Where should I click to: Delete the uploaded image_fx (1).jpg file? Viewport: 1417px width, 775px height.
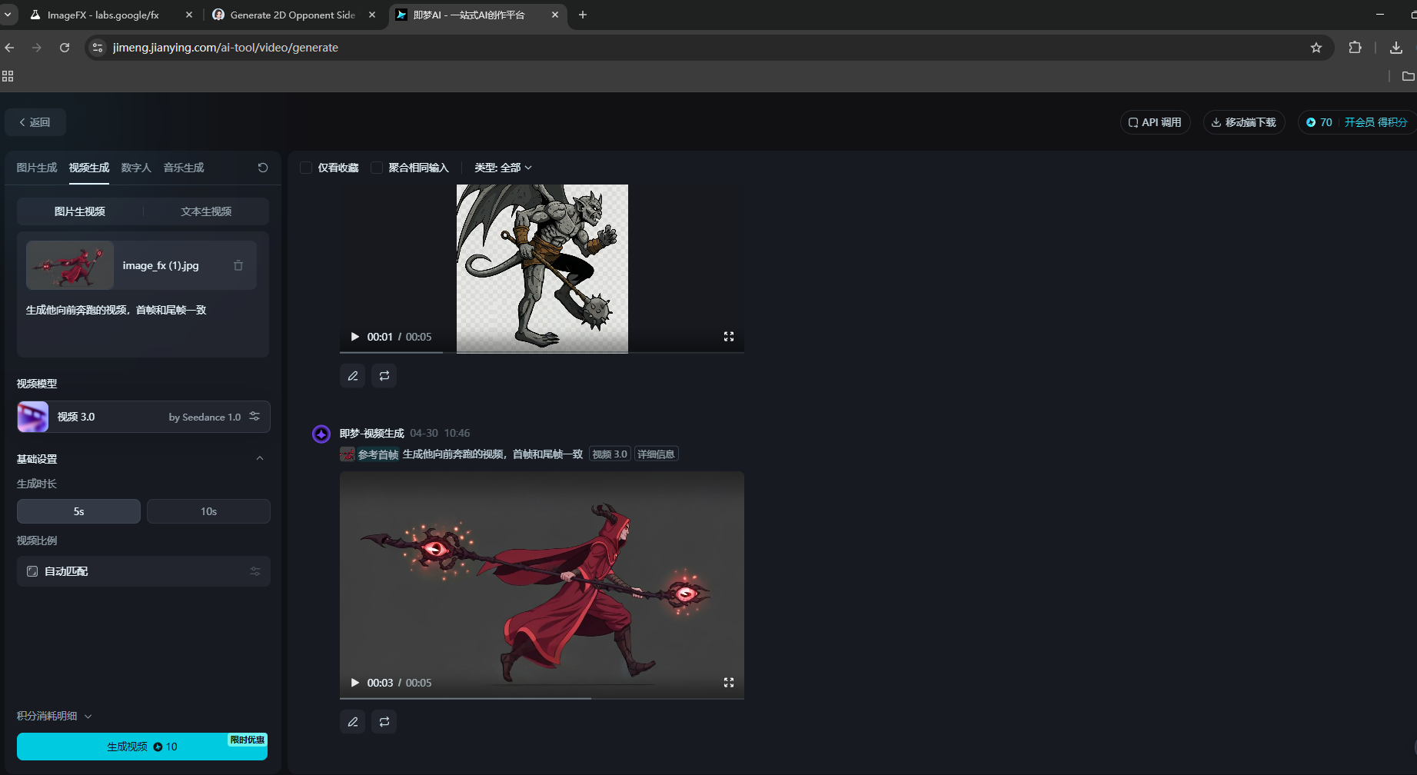click(x=238, y=265)
